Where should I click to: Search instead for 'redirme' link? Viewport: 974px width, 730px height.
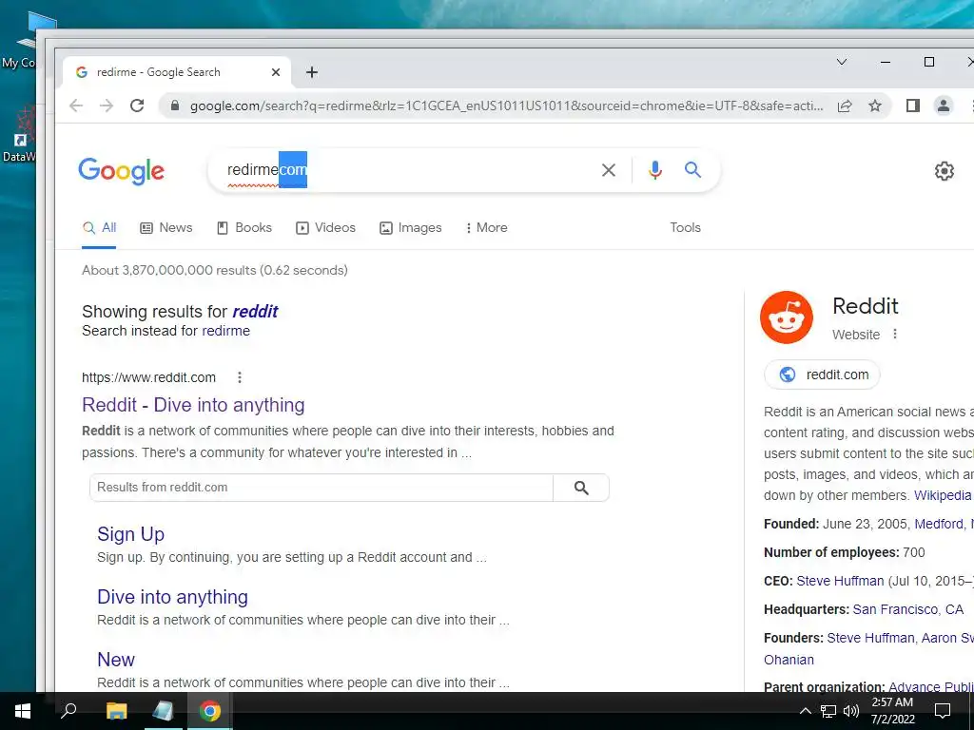tap(226, 331)
